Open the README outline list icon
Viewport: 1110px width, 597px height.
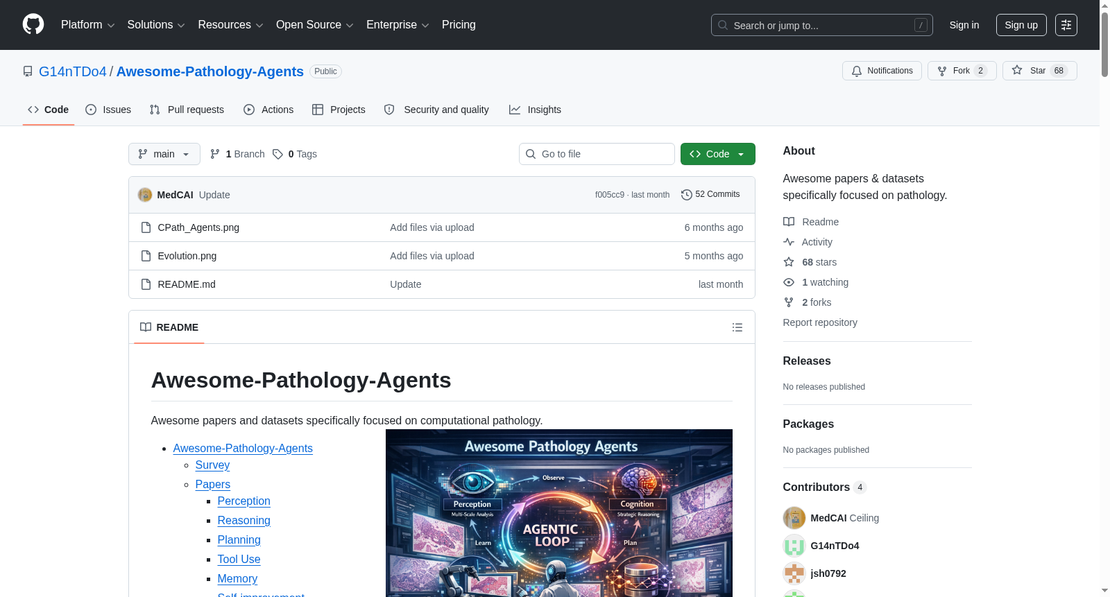[737, 327]
